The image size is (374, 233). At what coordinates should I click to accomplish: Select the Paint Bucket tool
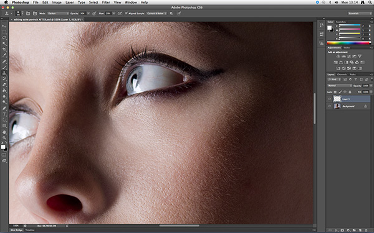click(4, 91)
